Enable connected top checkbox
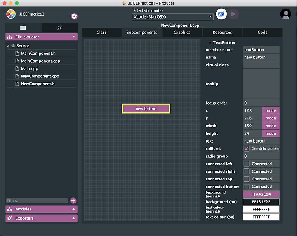The height and width of the screenshot is (236, 297). (x=246, y=179)
